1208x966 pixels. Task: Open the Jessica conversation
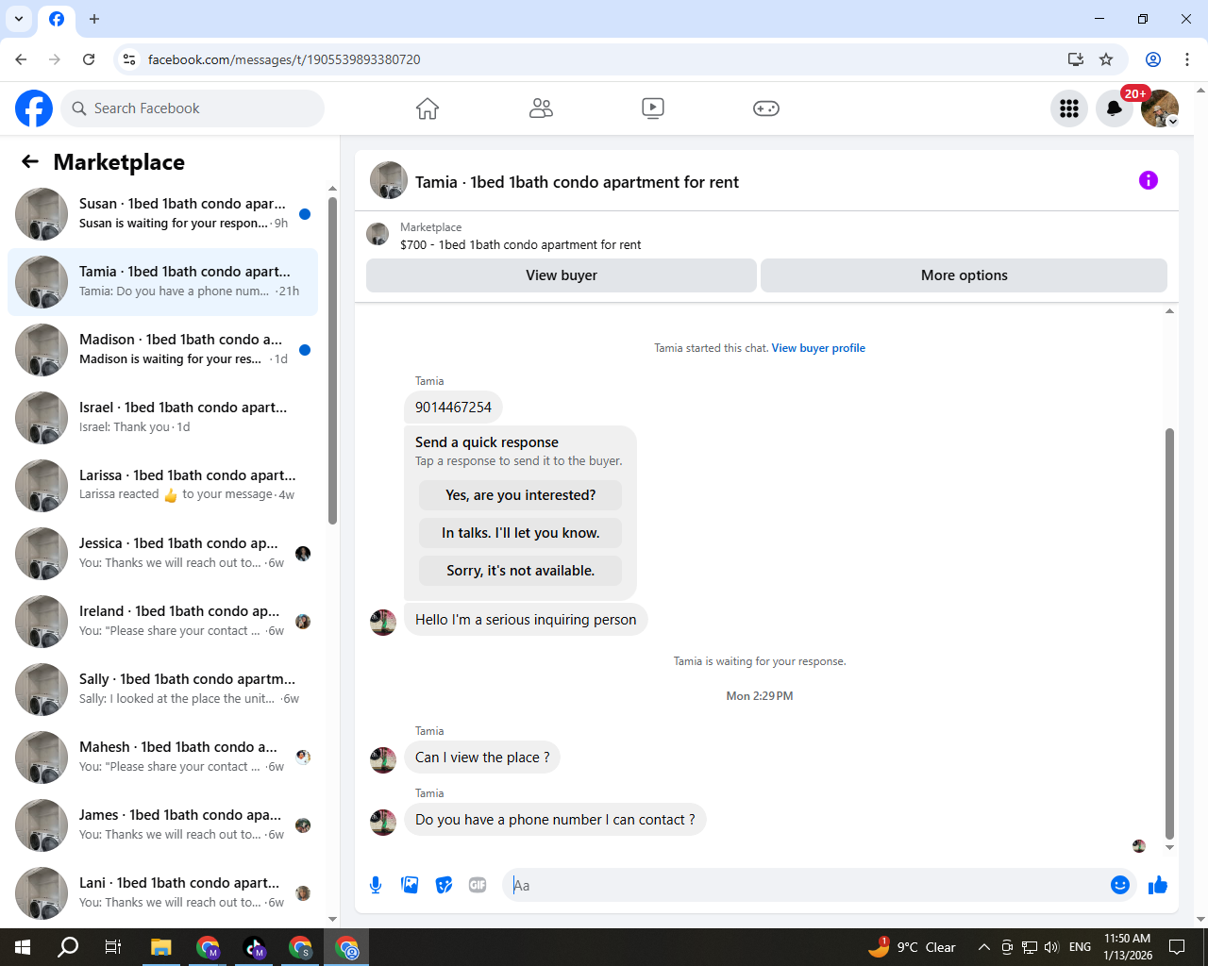coord(162,554)
